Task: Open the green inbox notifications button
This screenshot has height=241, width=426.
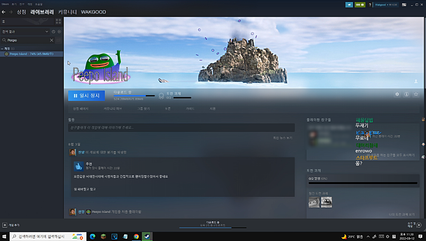Action: [360, 5]
